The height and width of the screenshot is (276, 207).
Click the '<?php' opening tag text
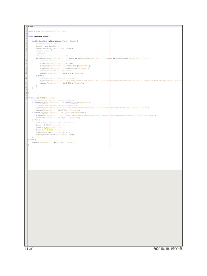[x=30, y=26]
